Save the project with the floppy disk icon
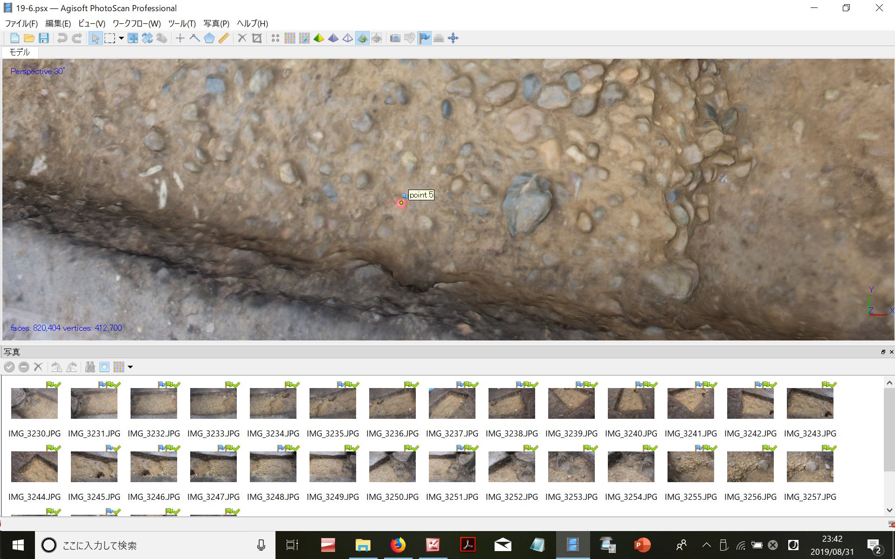The width and height of the screenshot is (895, 559). (x=43, y=38)
